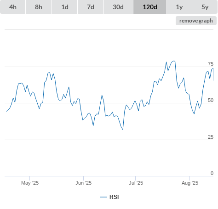Screen dimensions: 218x209
Task: Click the remove graph button
Action: click(x=196, y=21)
